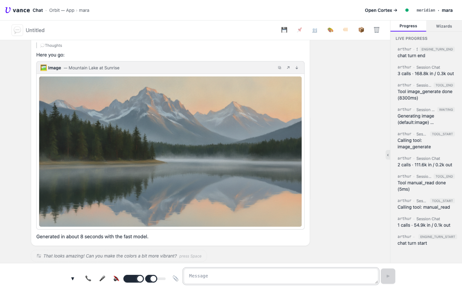Open the mara user menu at top right

pyautogui.click(x=447, y=10)
